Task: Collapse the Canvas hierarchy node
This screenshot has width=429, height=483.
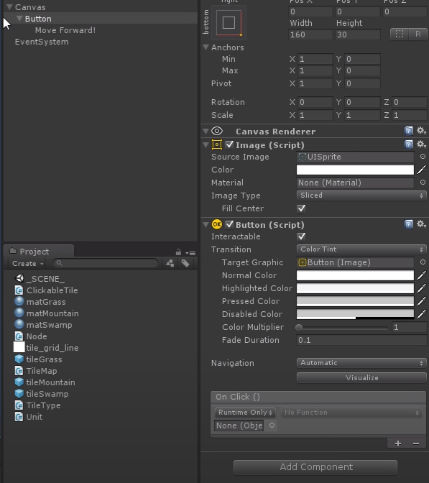Action: pos(9,6)
